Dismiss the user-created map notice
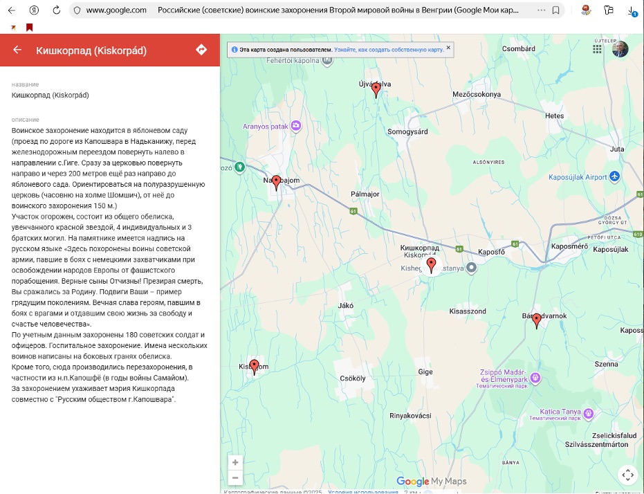The image size is (644, 494). tap(448, 48)
